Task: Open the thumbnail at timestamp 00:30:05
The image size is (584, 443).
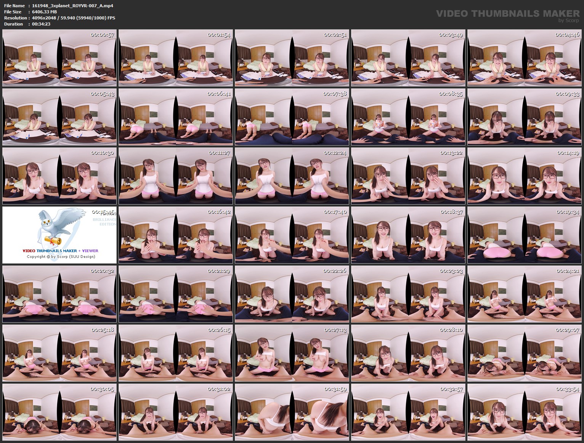Action: (59, 411)
